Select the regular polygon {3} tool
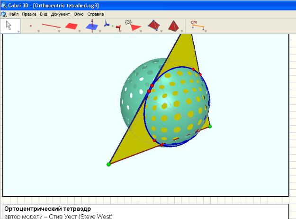Screen dimensions: 296x219 134,26
